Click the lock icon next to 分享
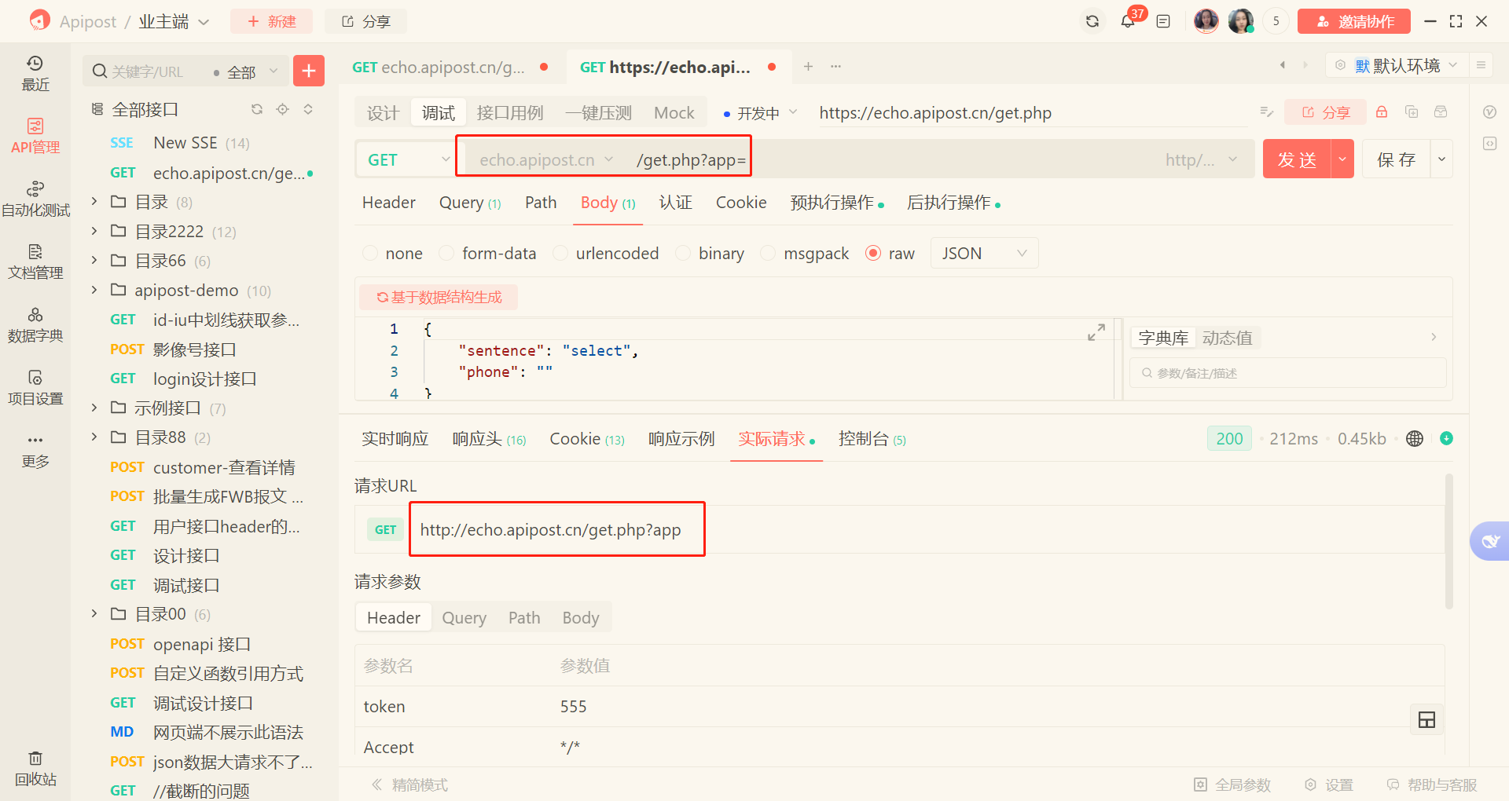The image size is (1509, 801). click(x=1382, y=112)
